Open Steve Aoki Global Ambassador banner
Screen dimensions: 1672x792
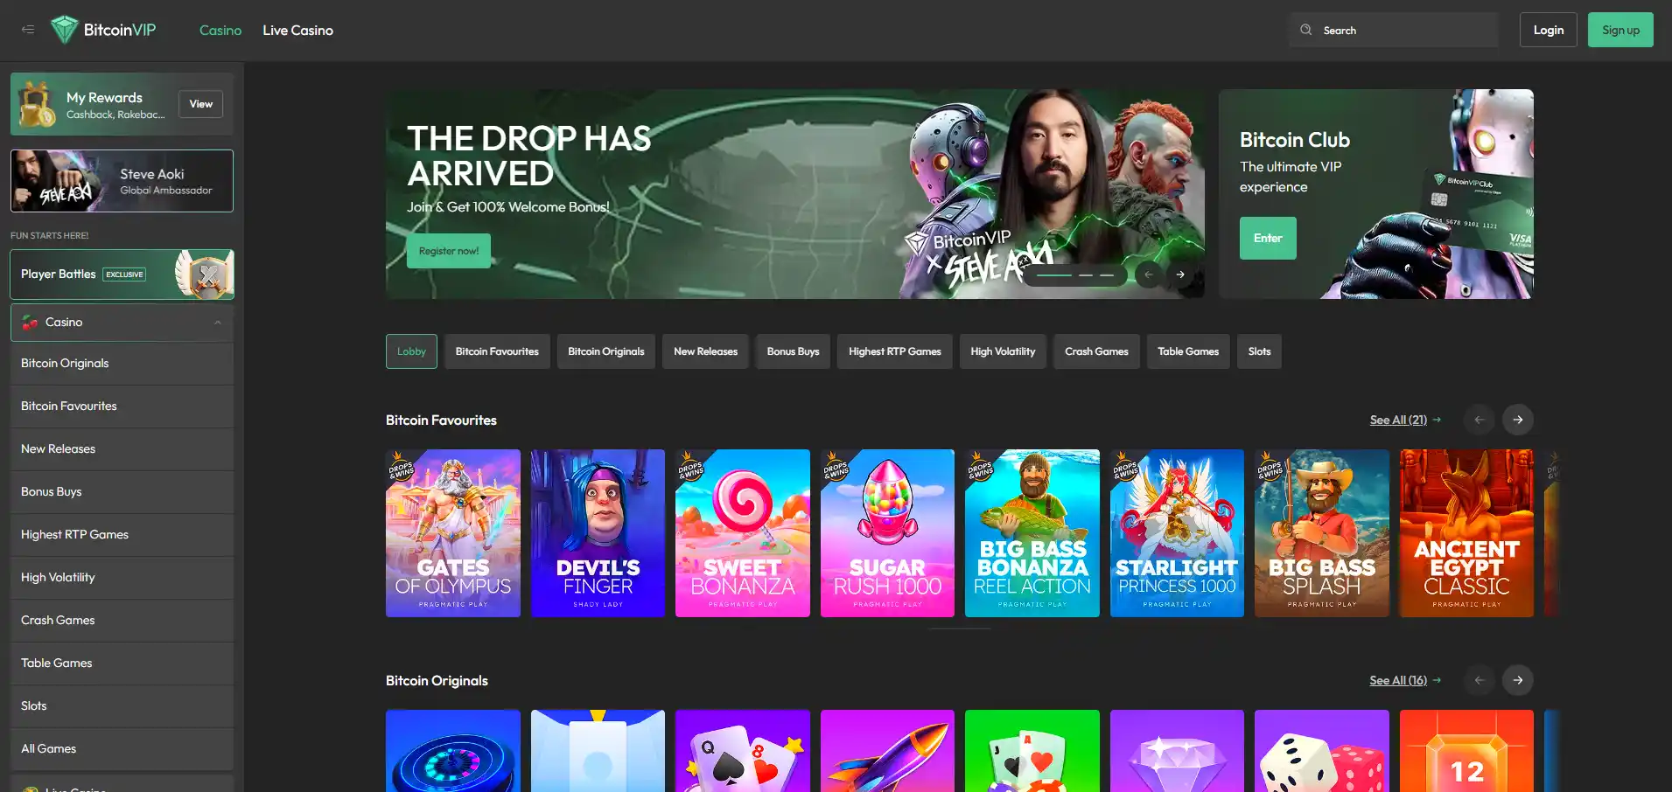click(x=122, y=181)
